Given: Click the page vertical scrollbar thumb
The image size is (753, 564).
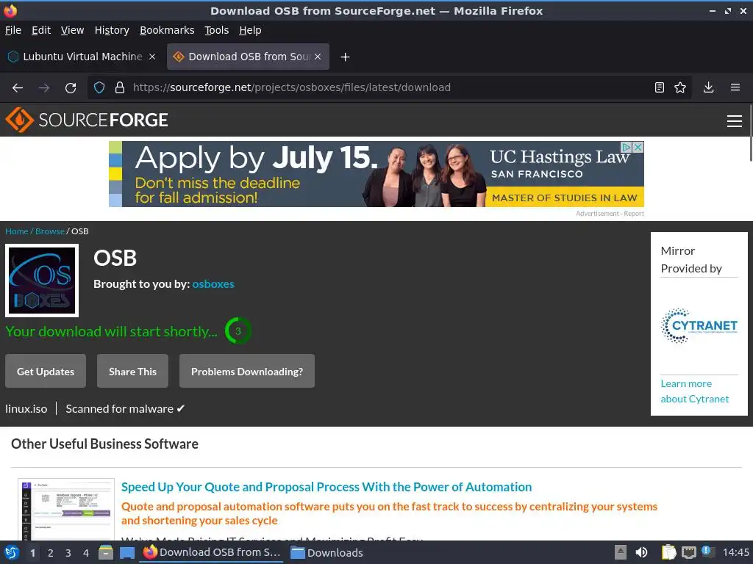Looking at the screenshot, I should point(750,132).
